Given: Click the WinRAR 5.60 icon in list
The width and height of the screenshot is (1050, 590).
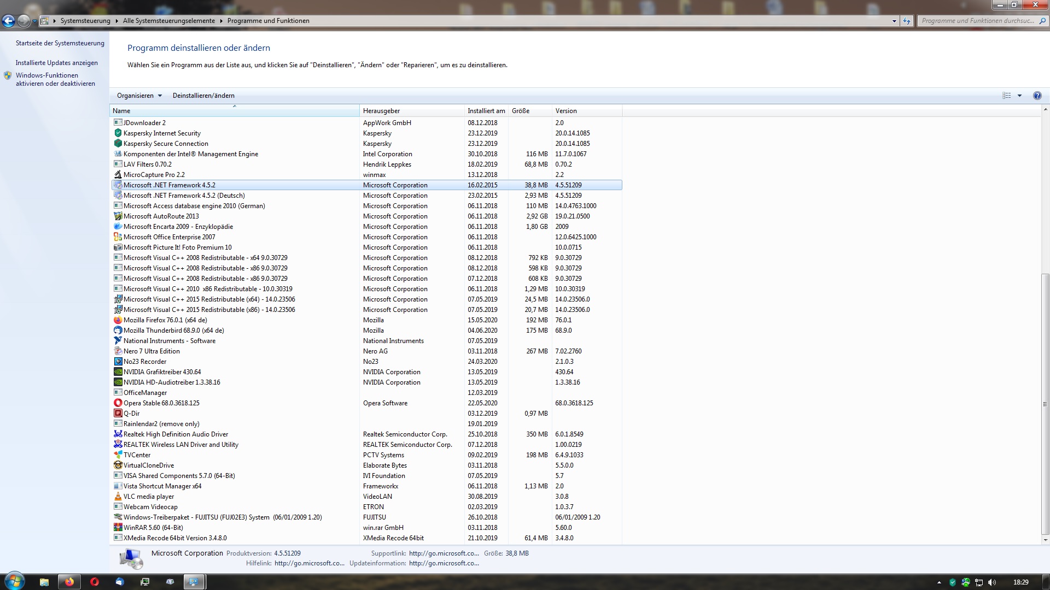Looking at the screenshot, I should pos(118,528).
